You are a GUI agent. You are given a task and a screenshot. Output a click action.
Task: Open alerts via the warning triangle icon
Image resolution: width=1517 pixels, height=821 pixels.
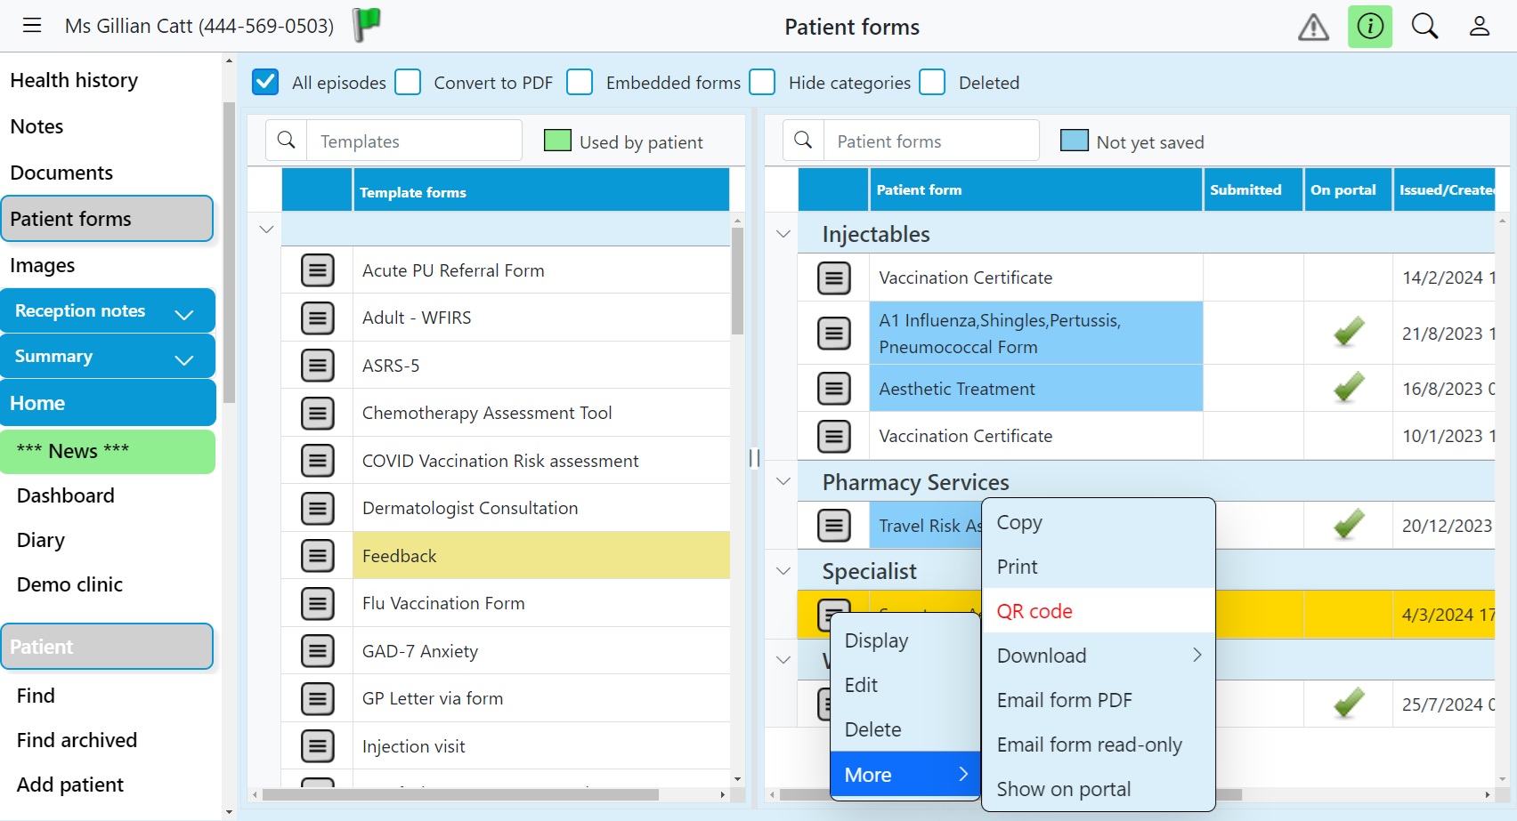(x=1313, y=27)
